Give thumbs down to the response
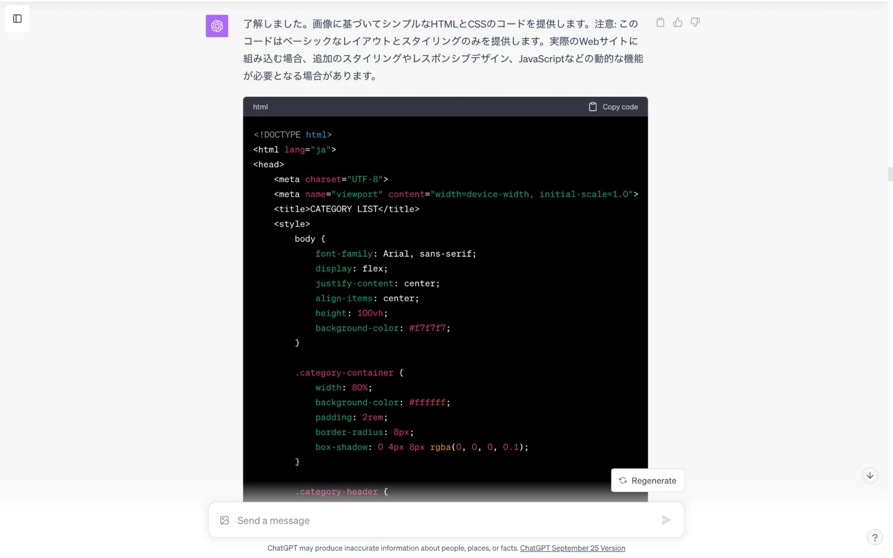This screenshot has height=558, width=893. pyautogui.click(x=695, y=22)
